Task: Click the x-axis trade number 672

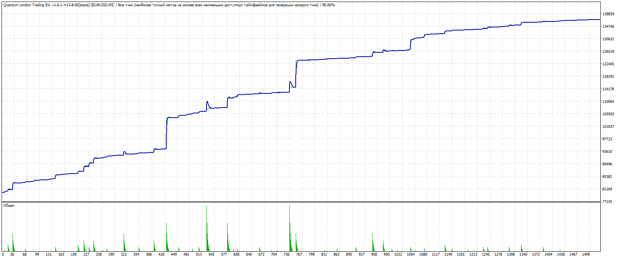Action: [x=261, y=254]
